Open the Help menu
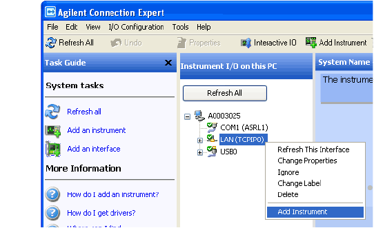Image resolution: width=374 pixels, height=248 pixels. (x=204, y=27)
